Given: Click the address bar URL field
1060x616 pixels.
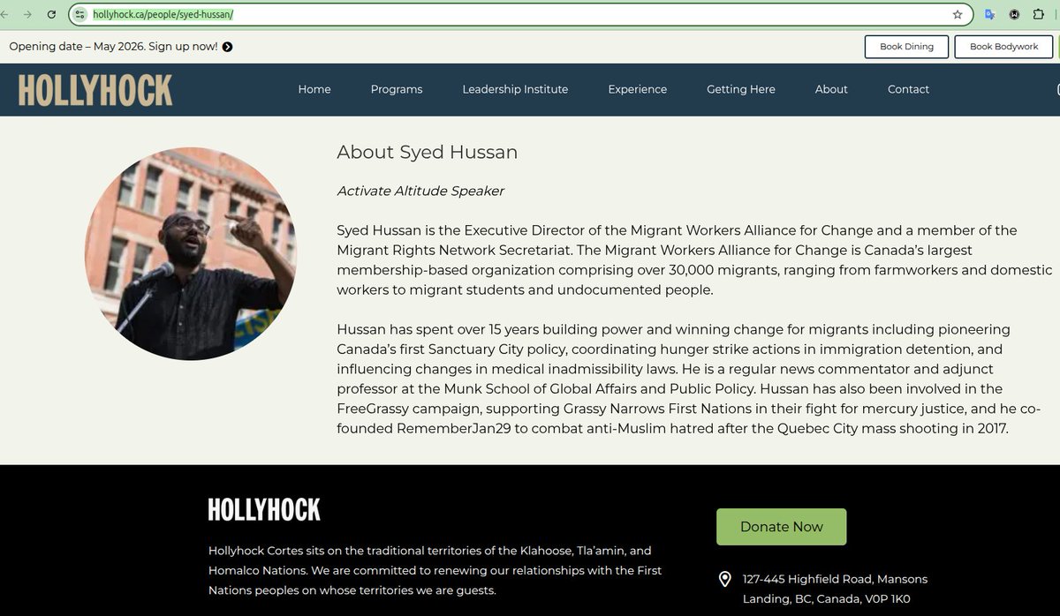Looking at the screenshot, I should coord(521,15).
